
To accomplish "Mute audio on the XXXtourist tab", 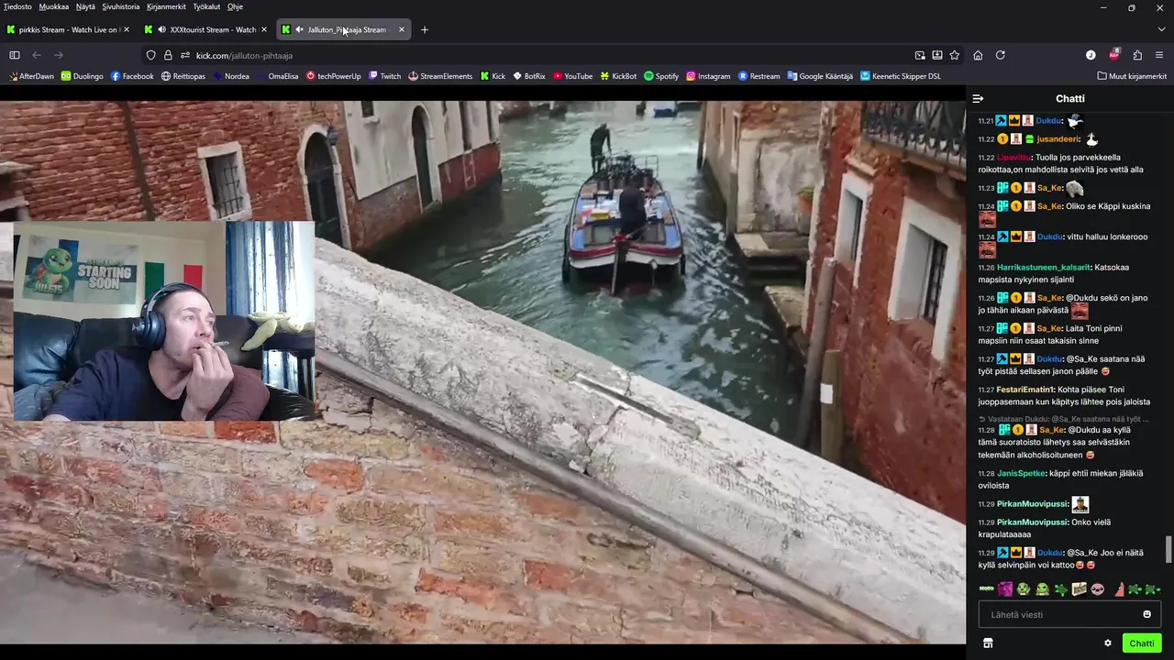I will coord(161,29).
